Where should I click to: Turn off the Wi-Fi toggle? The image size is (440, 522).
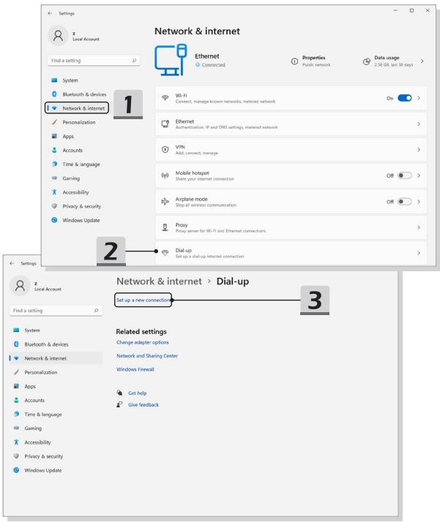pos(405,98)
